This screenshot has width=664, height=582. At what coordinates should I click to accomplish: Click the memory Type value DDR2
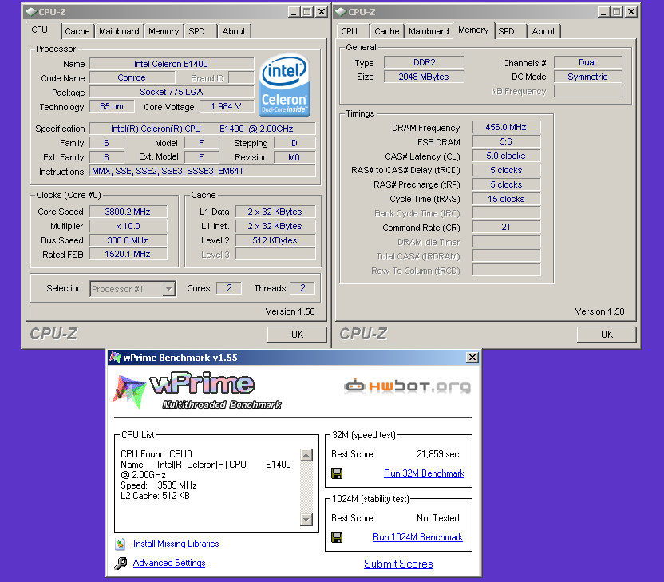[424, 62]
